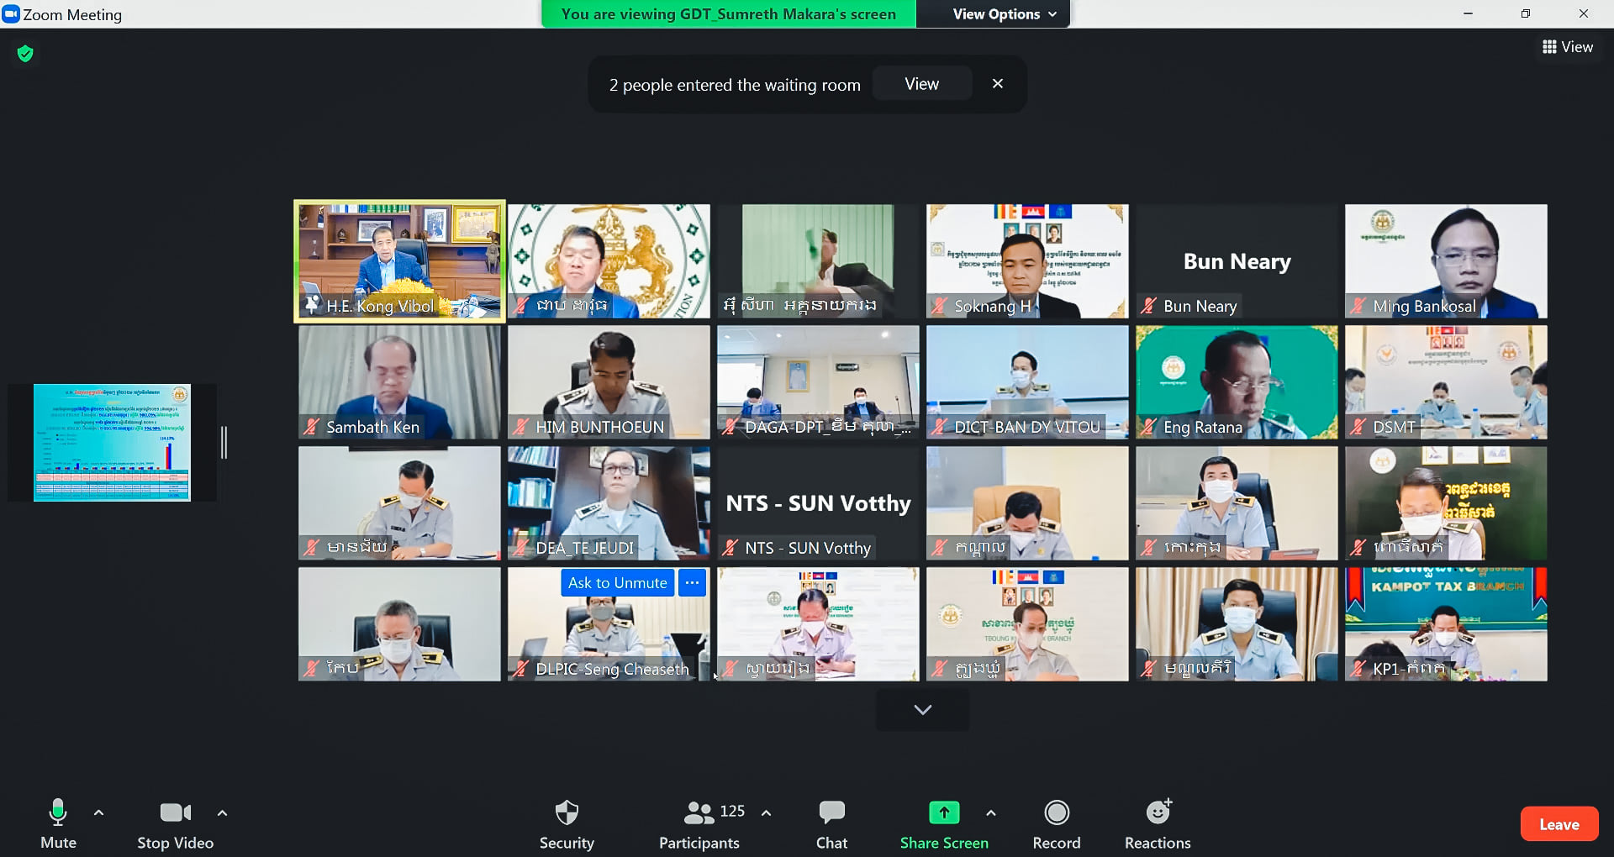Mute the microphone
1614x857 pixels.
click(x=58, y=813)
